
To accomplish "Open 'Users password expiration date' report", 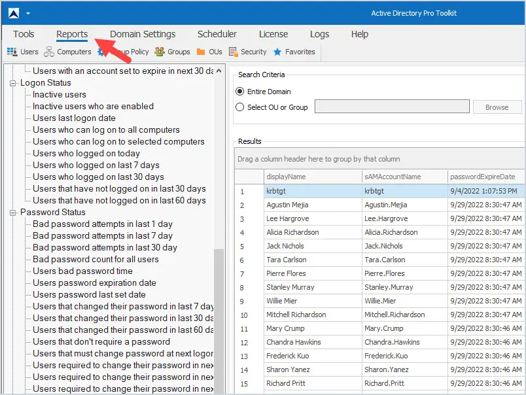I will (x=94, y=283).
